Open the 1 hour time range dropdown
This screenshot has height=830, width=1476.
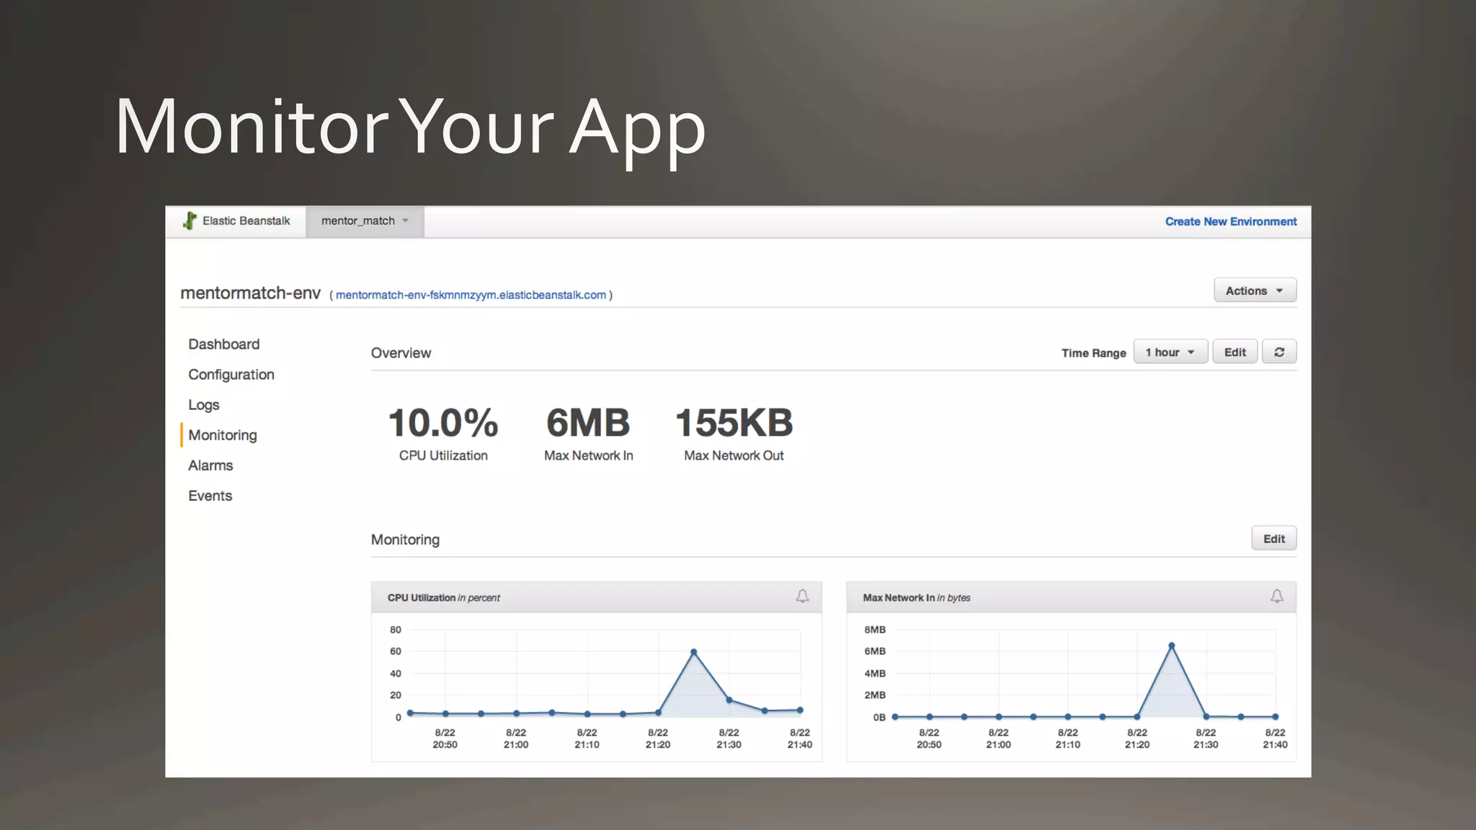(1170, 352)
